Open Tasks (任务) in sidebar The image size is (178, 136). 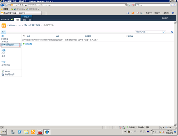tap(3, 56)
